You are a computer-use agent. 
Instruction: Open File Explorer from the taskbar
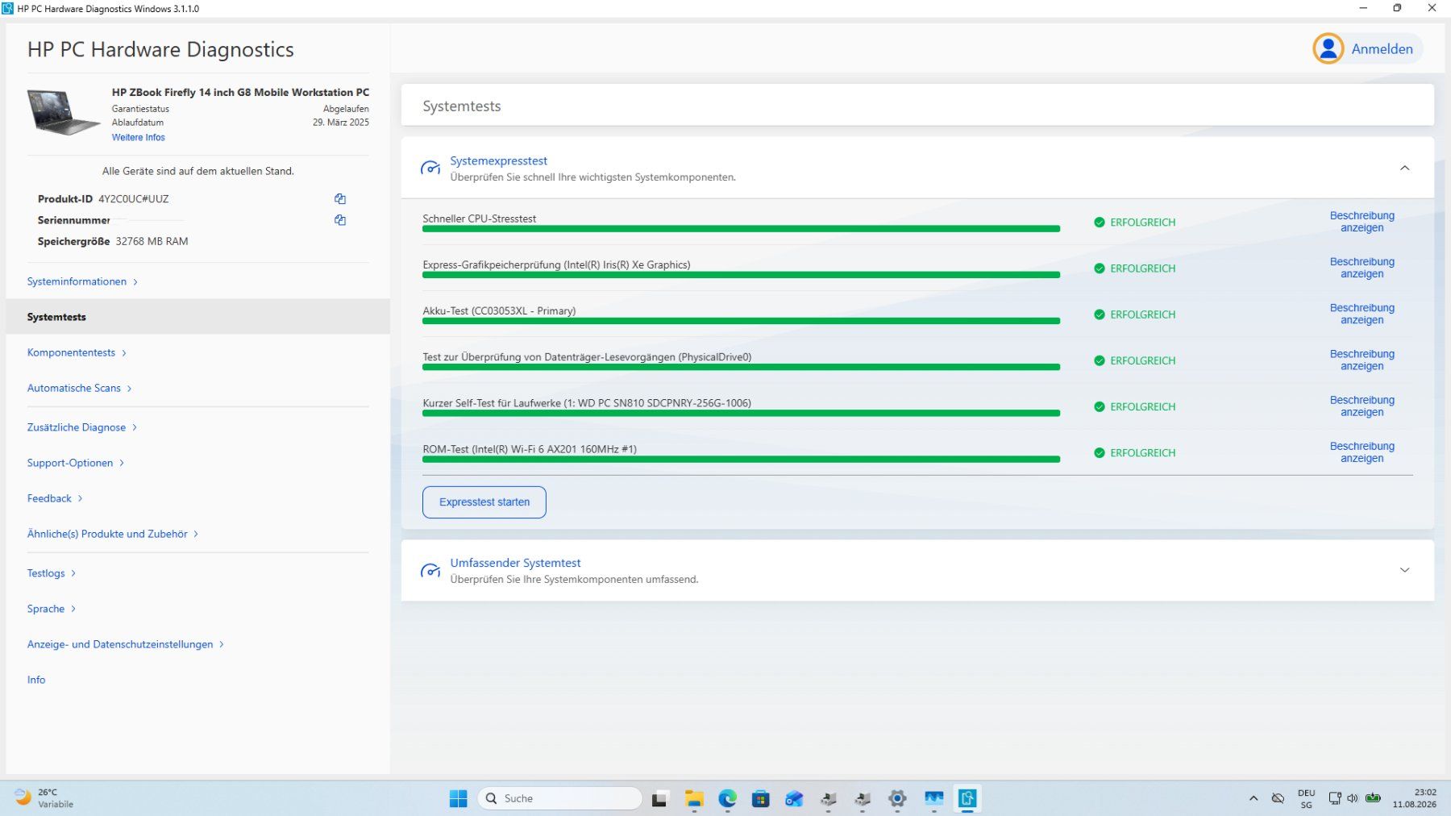pos(694,798)
